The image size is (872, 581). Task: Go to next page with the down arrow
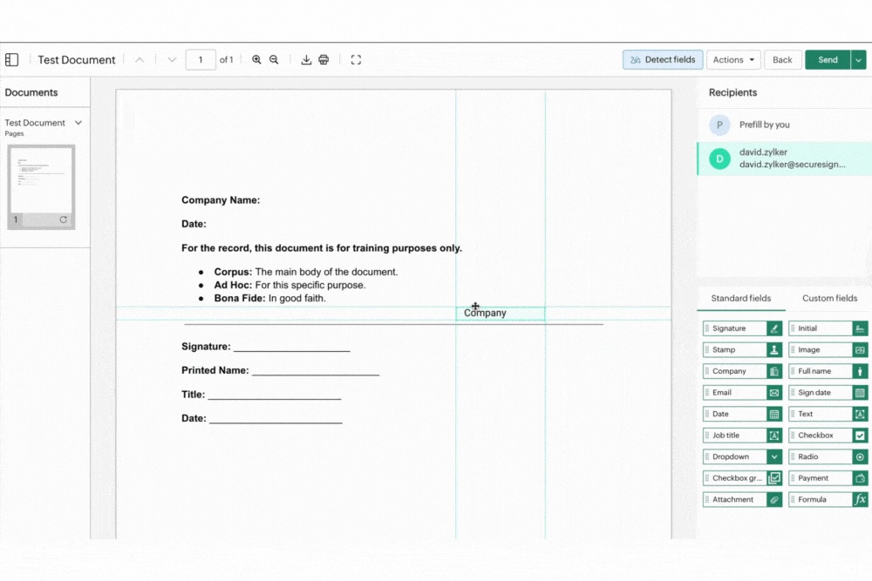tap(172, 60)
